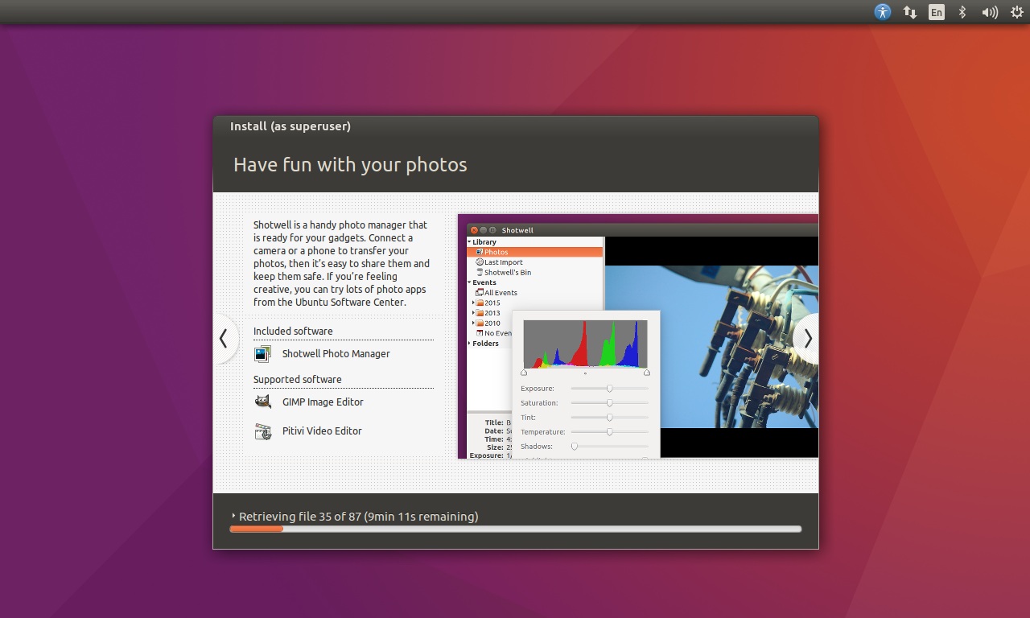This screenshot has width=1030, height=618.
Task: Click the Universal Access icon in the panel
Action: point(882,12)
